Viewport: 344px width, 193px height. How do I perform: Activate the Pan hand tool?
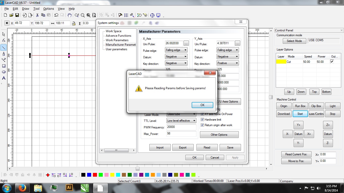70,15
